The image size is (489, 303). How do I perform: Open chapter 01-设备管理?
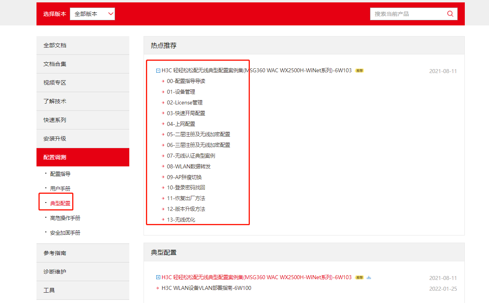(x=181, y=92)
